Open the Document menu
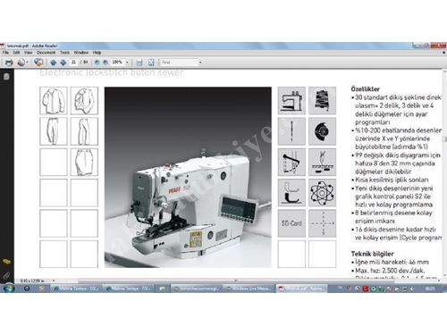The image size is (447, 335). [x=46, y=53]
